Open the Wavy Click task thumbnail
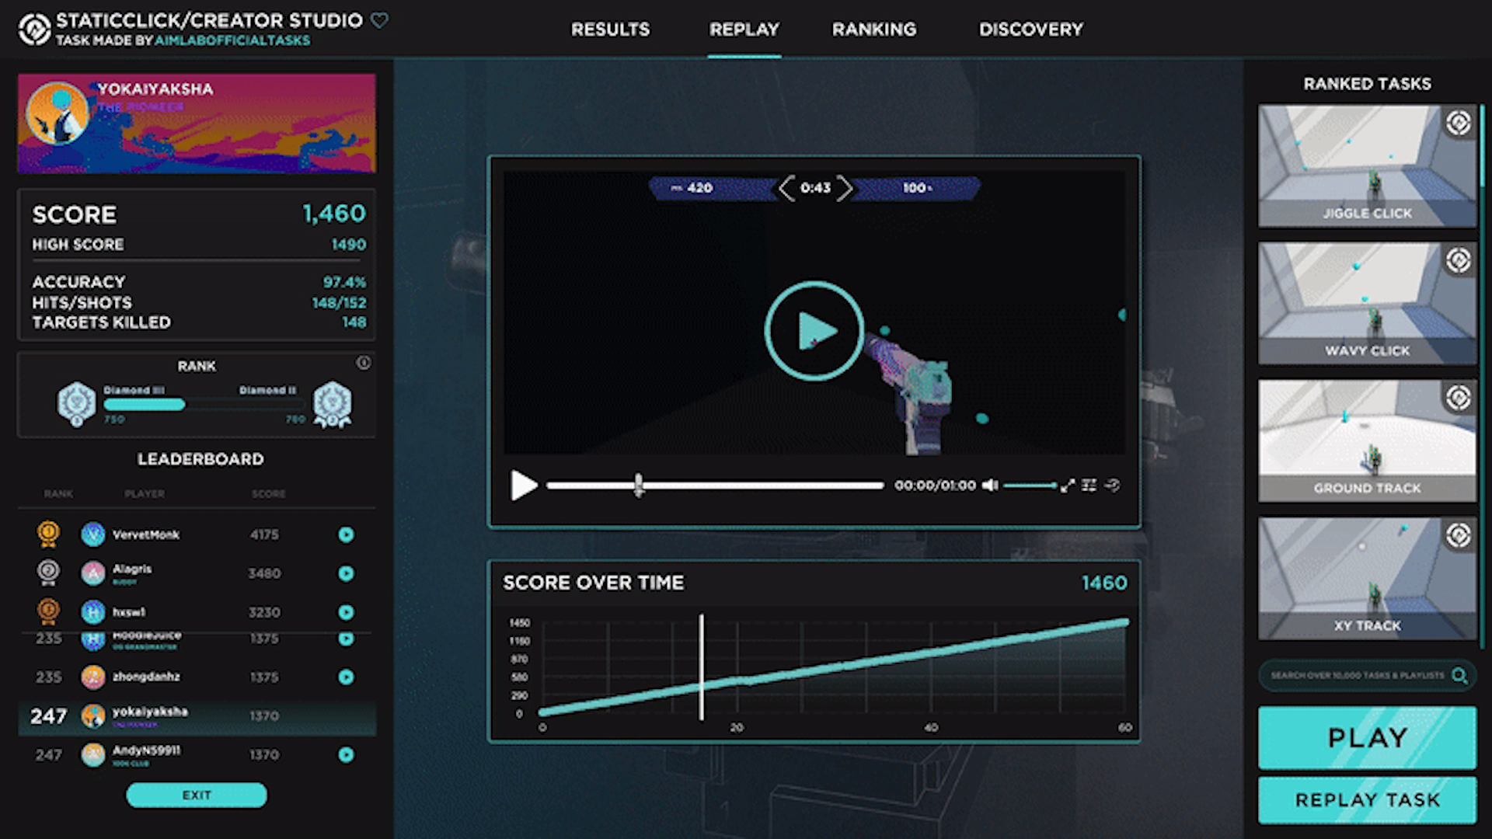The width and height of the screenshot is (1492, 839). [x=1367, y=303]
